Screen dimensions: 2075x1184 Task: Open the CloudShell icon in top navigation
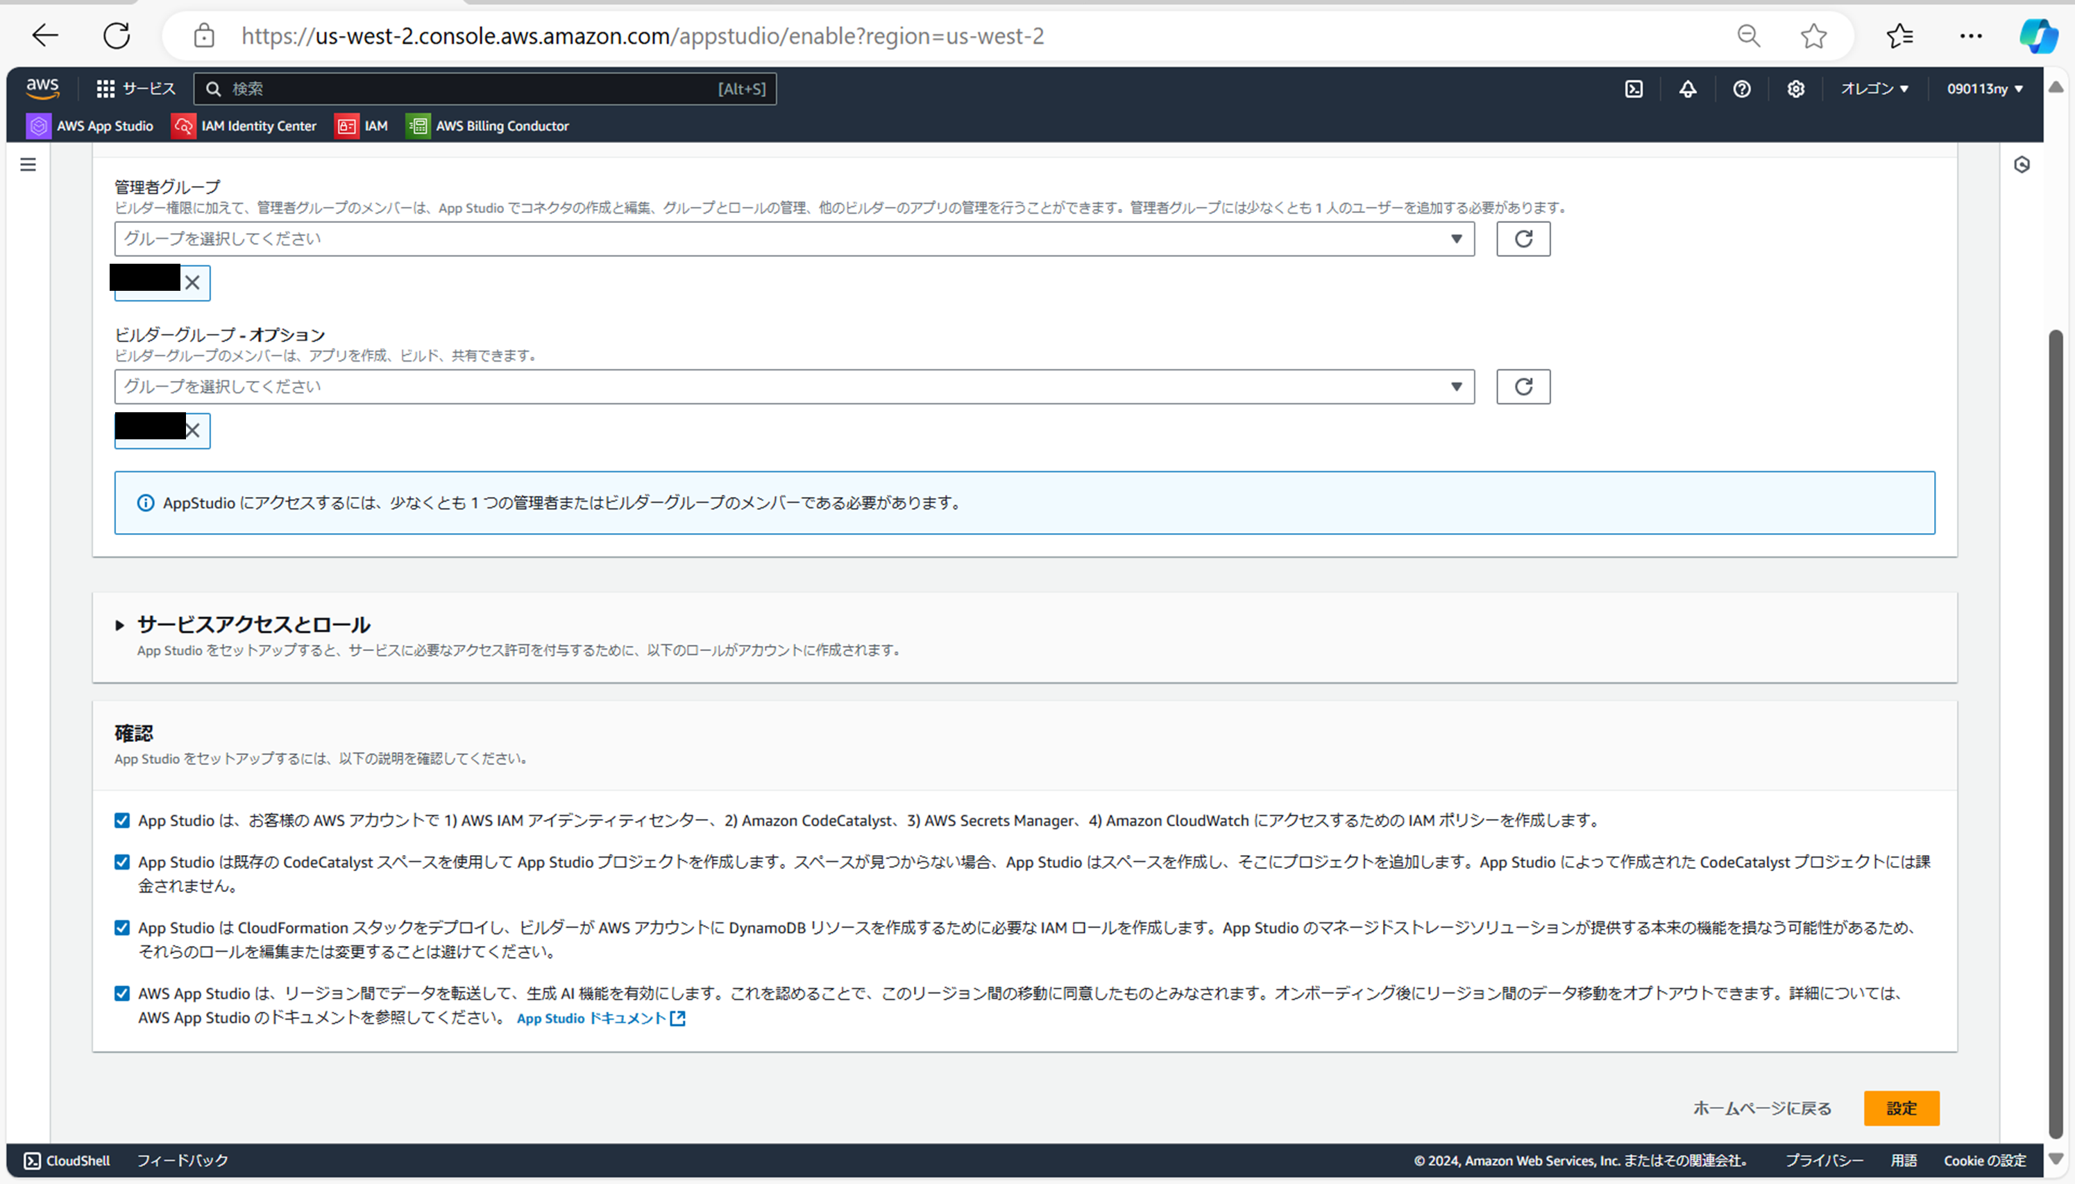(1634, 89)
